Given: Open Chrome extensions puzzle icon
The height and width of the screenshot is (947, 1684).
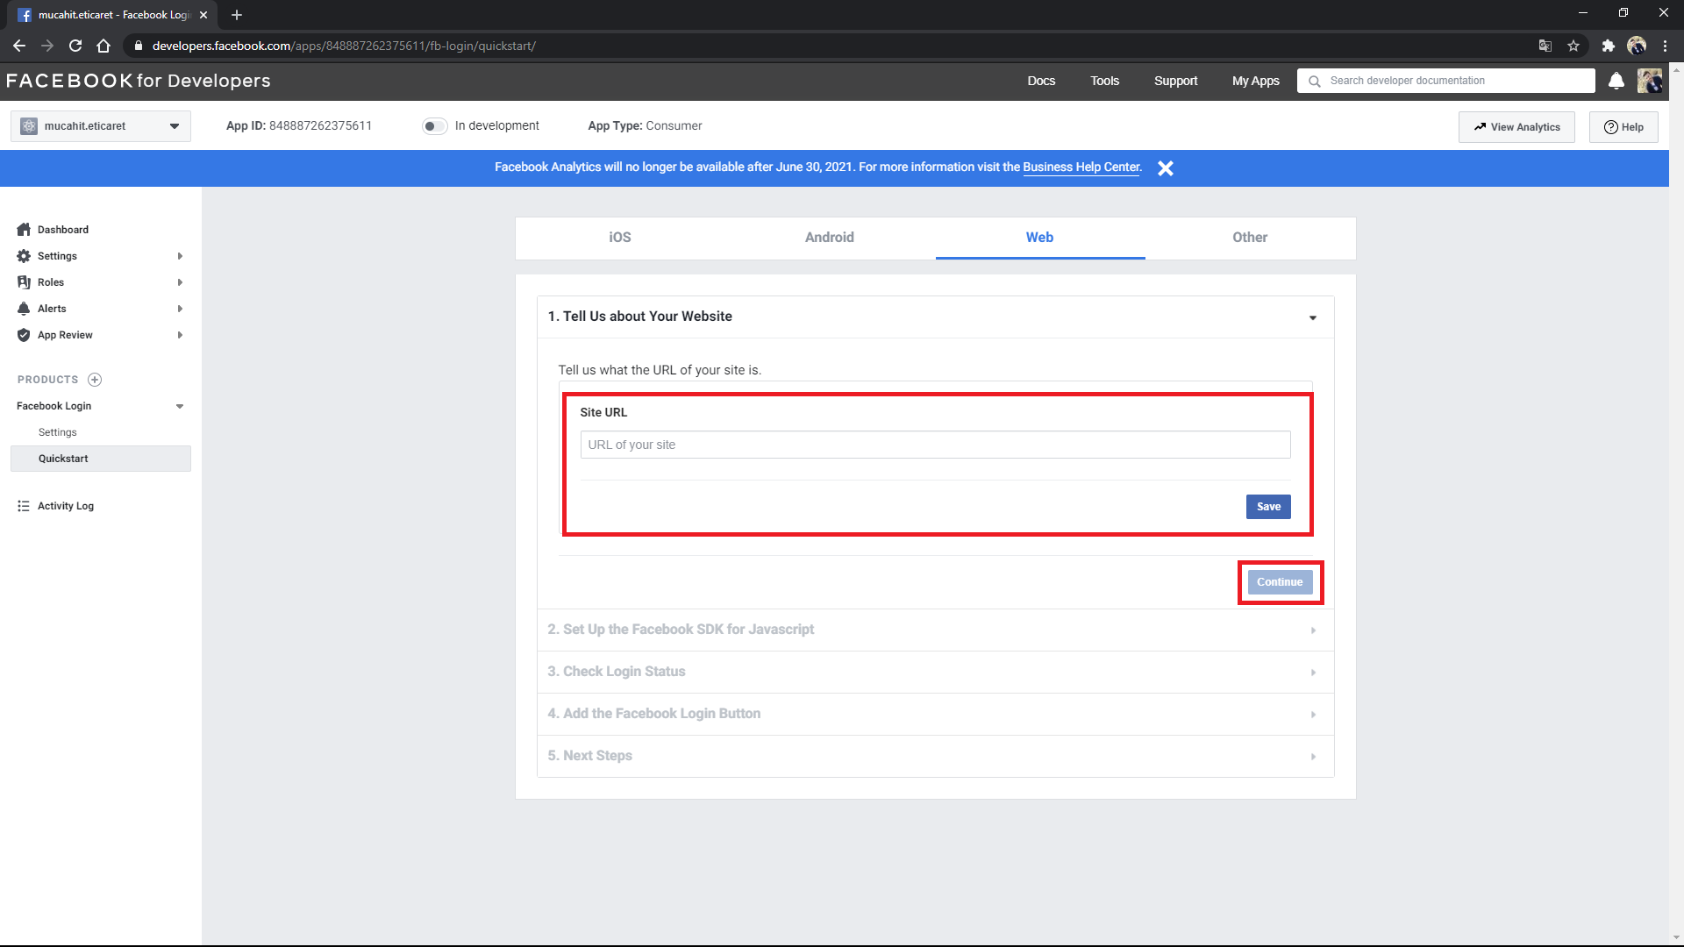Looking at the screenshot, I should [x=1609, y=46].
